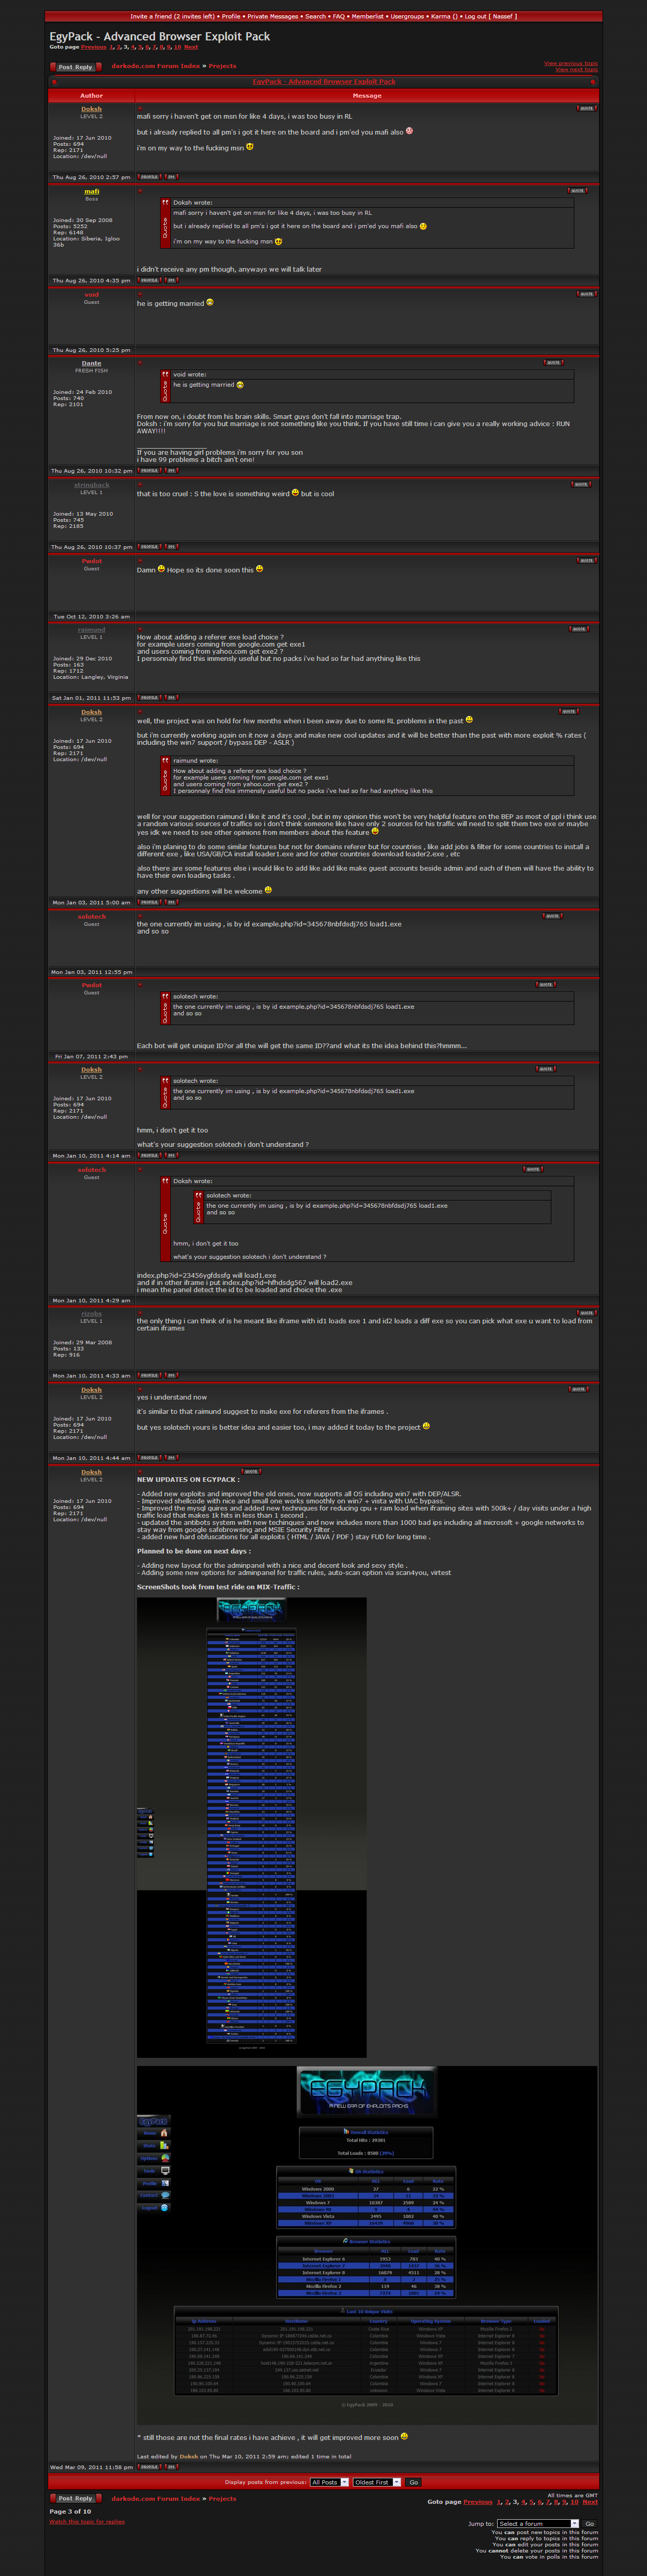Quote the post by ricobs
Image resolution: width=647 pixels, height=2576 pixels.
(x=586, y=1313)
